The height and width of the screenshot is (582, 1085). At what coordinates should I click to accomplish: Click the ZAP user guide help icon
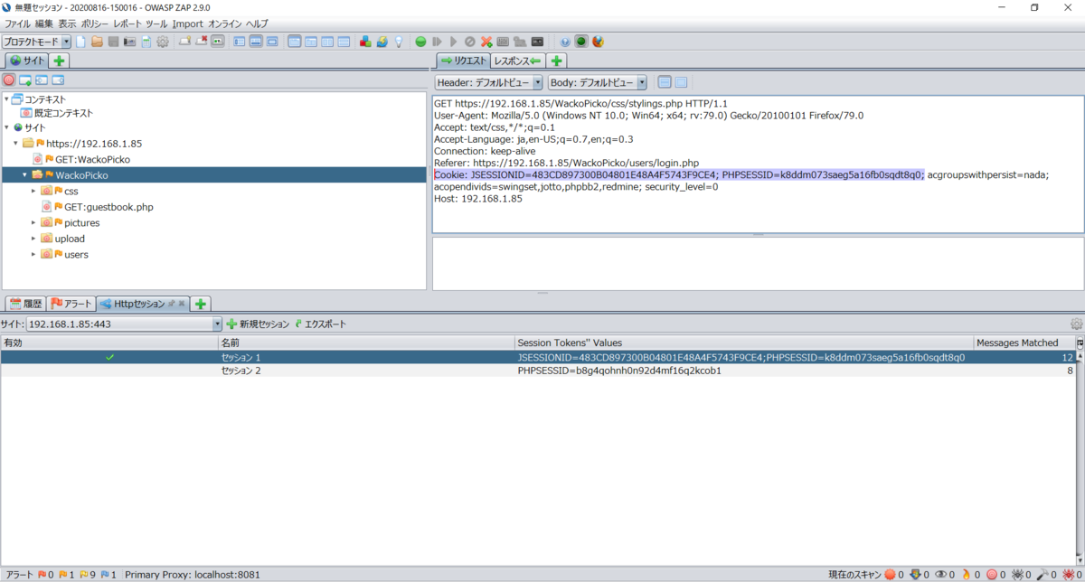pyautogui.click(x=565, y=42)
